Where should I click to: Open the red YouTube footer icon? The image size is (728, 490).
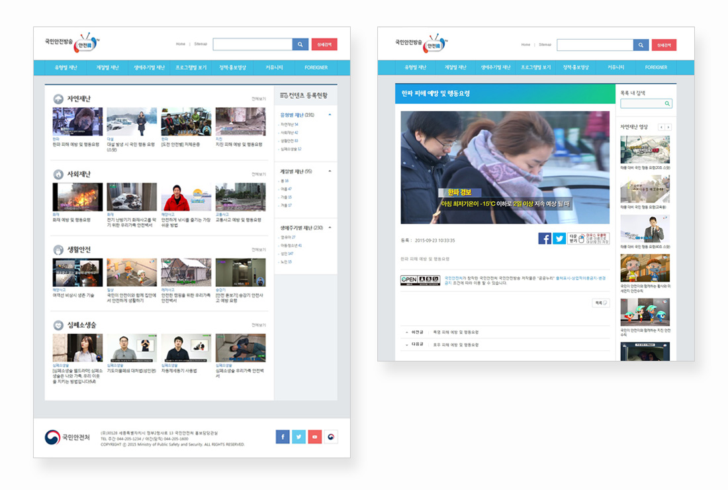point(315,436)
